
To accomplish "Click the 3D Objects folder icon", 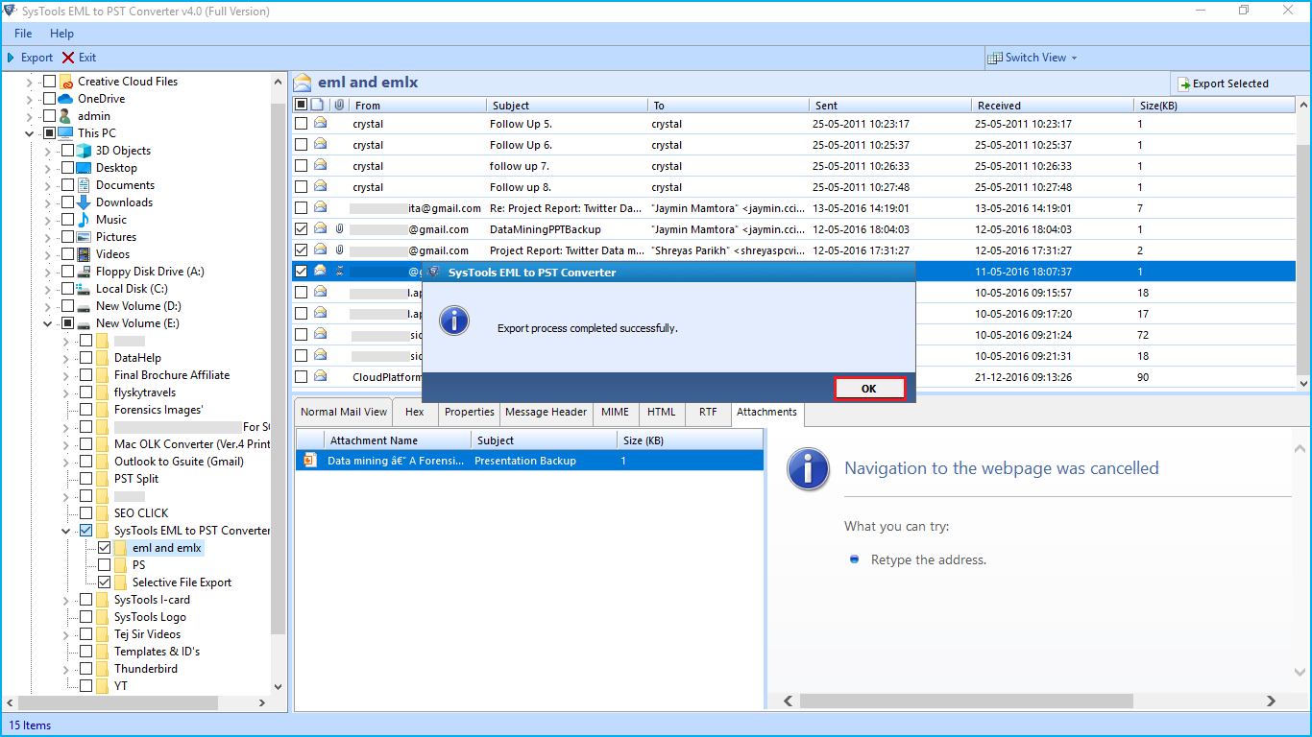I will (x=84, y=151).
